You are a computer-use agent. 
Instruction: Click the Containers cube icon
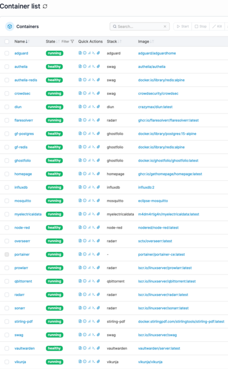point(9,26)
